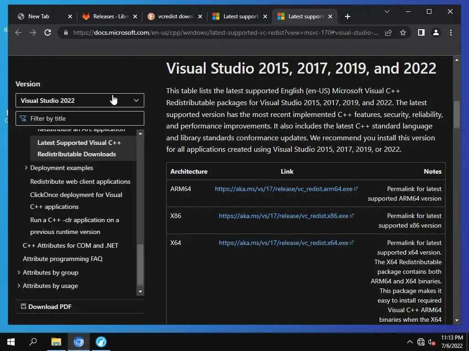Screen dimensions: 469x351
Task: Click the Notes column header
Action: click(x=432, y=171)
